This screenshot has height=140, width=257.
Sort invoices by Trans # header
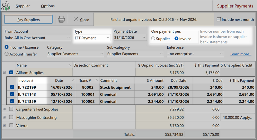[88, 80]
